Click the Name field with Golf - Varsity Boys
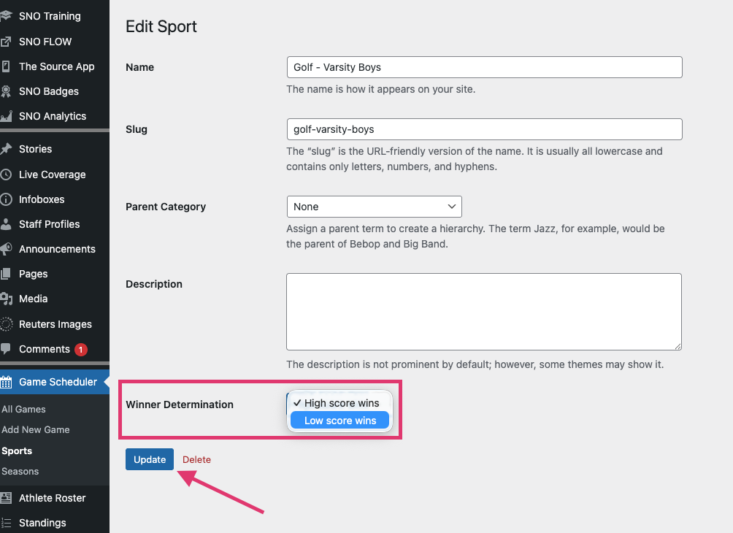This screenshot has height=533, width=733. [484, 67]
